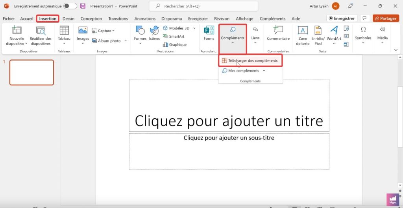Insert a Tableau from the ribbon
403x208 pixels.
point(64,35)
